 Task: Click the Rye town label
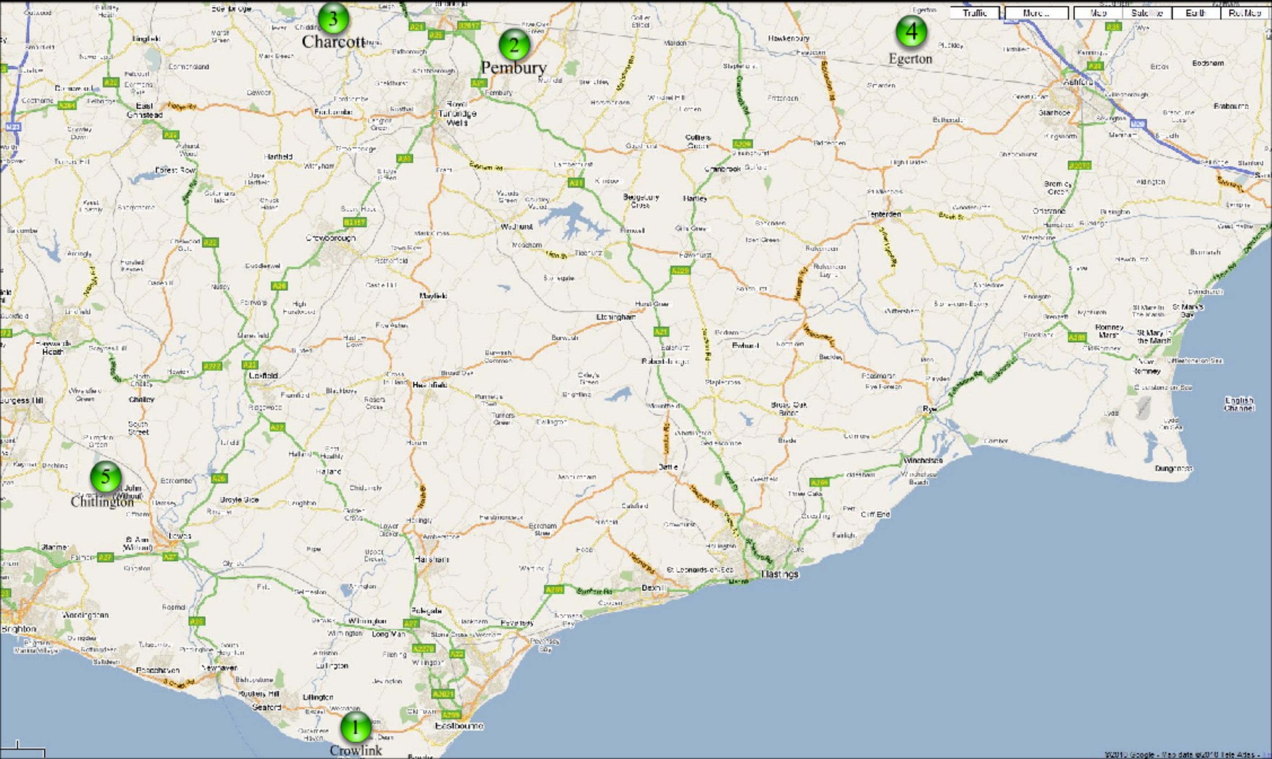click(929, 409)
